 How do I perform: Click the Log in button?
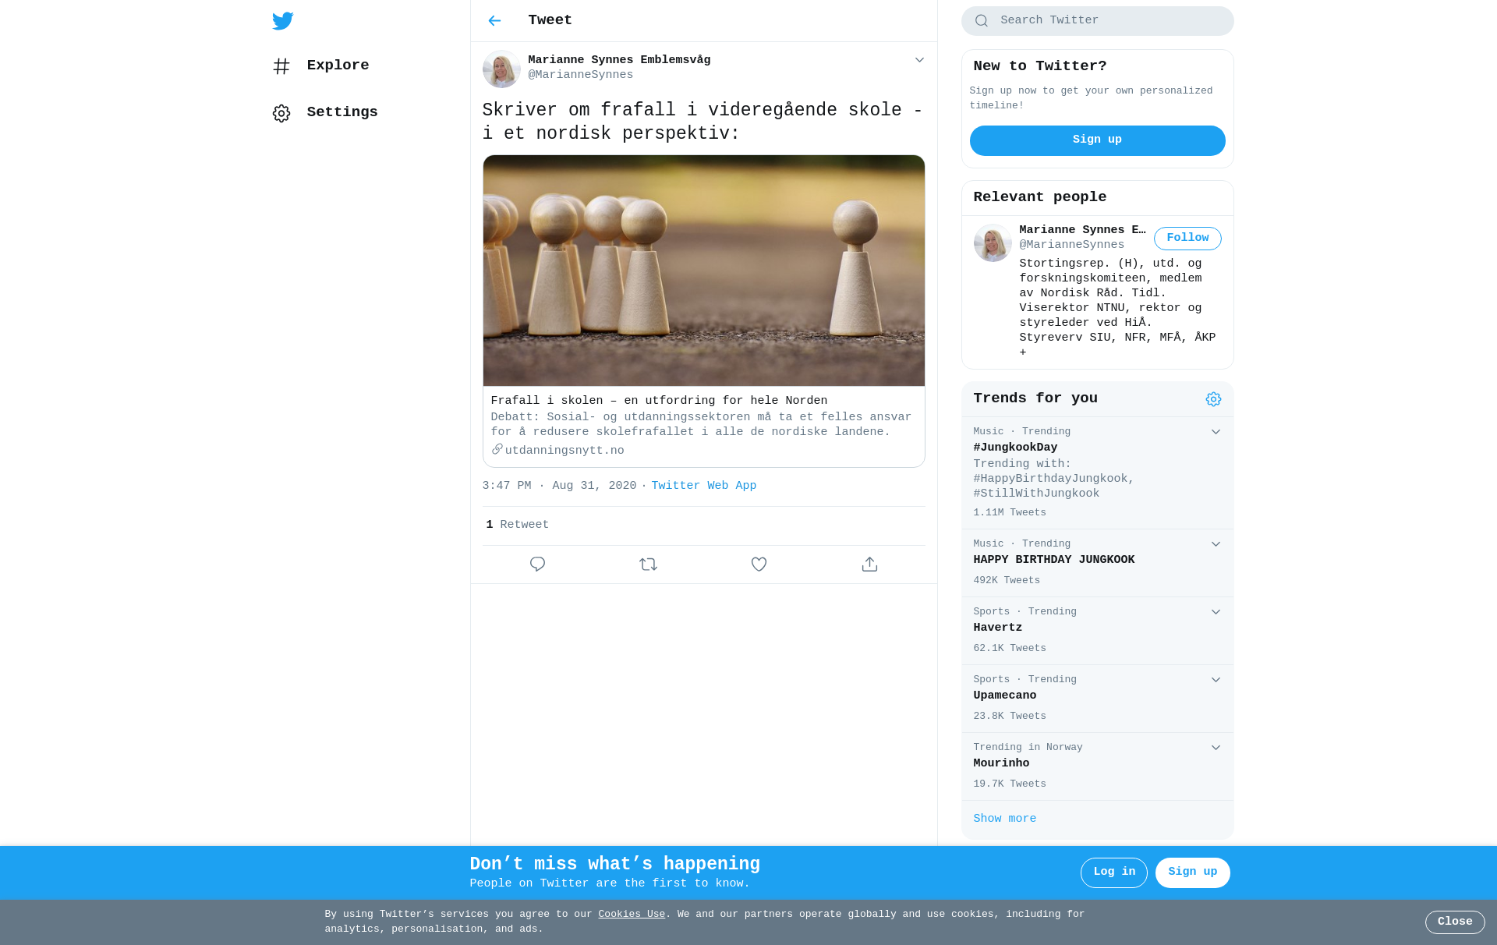(1113, 872)
